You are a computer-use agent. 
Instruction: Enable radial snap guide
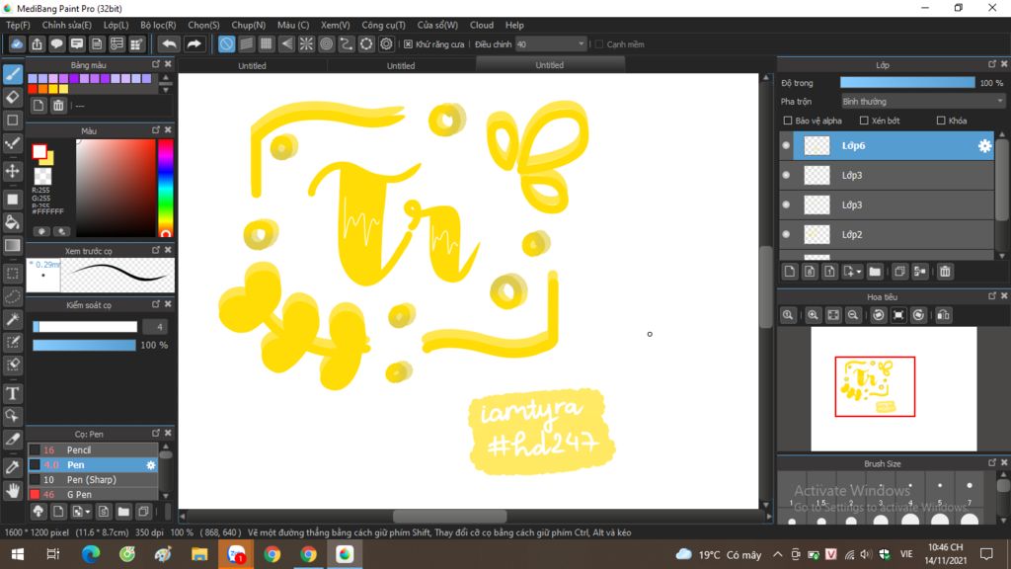pos(306,43)
